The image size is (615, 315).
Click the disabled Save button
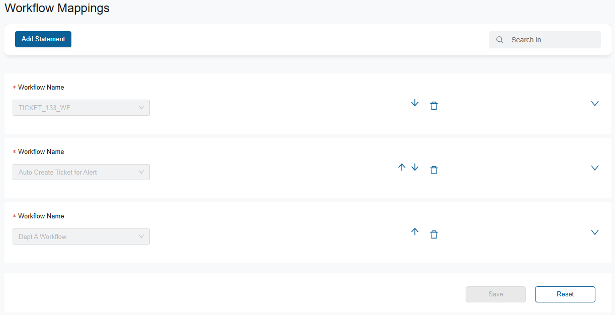[x=496, y=294]
